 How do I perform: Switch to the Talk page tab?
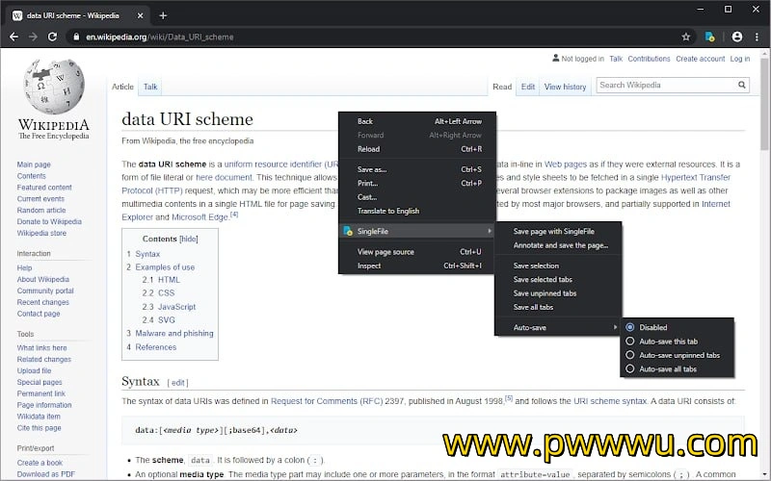tap(150, 87)
